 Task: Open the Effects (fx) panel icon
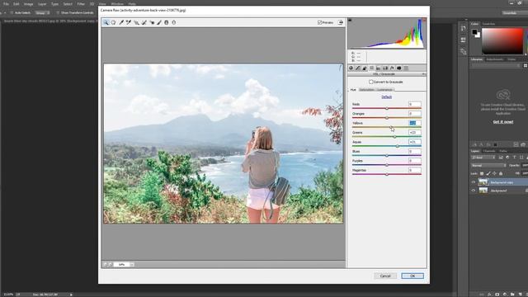392,68
